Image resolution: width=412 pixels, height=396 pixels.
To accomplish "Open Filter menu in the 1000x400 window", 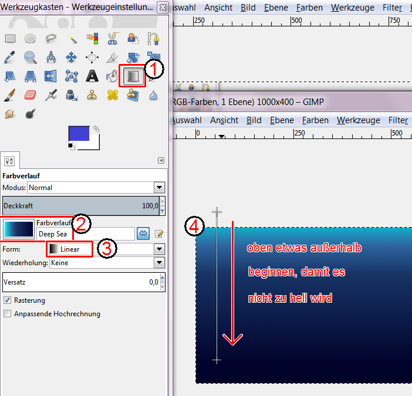I will click(399, 120).
